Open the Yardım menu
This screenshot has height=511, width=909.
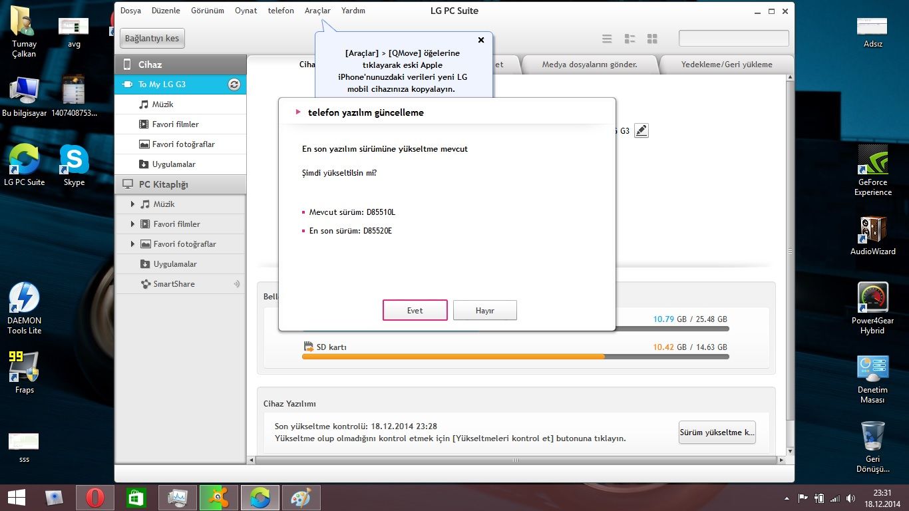pyautogui.click(x=353, y=11)
